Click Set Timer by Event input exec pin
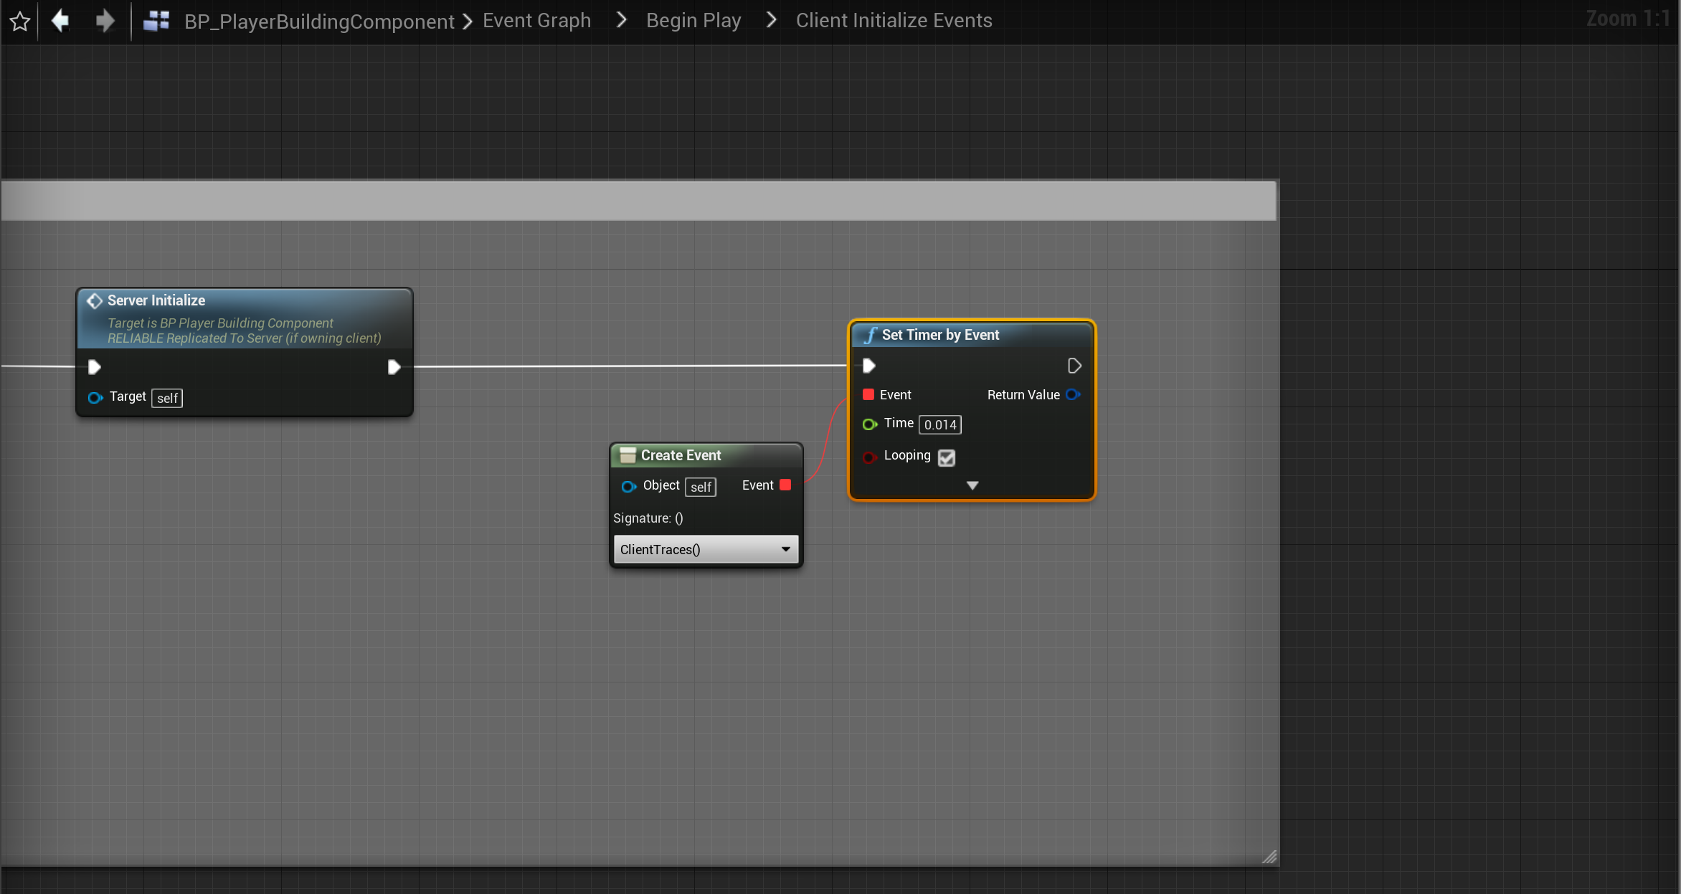This screenshot has height=894, width=1681. pyautogui.click(x=868, y=366)
